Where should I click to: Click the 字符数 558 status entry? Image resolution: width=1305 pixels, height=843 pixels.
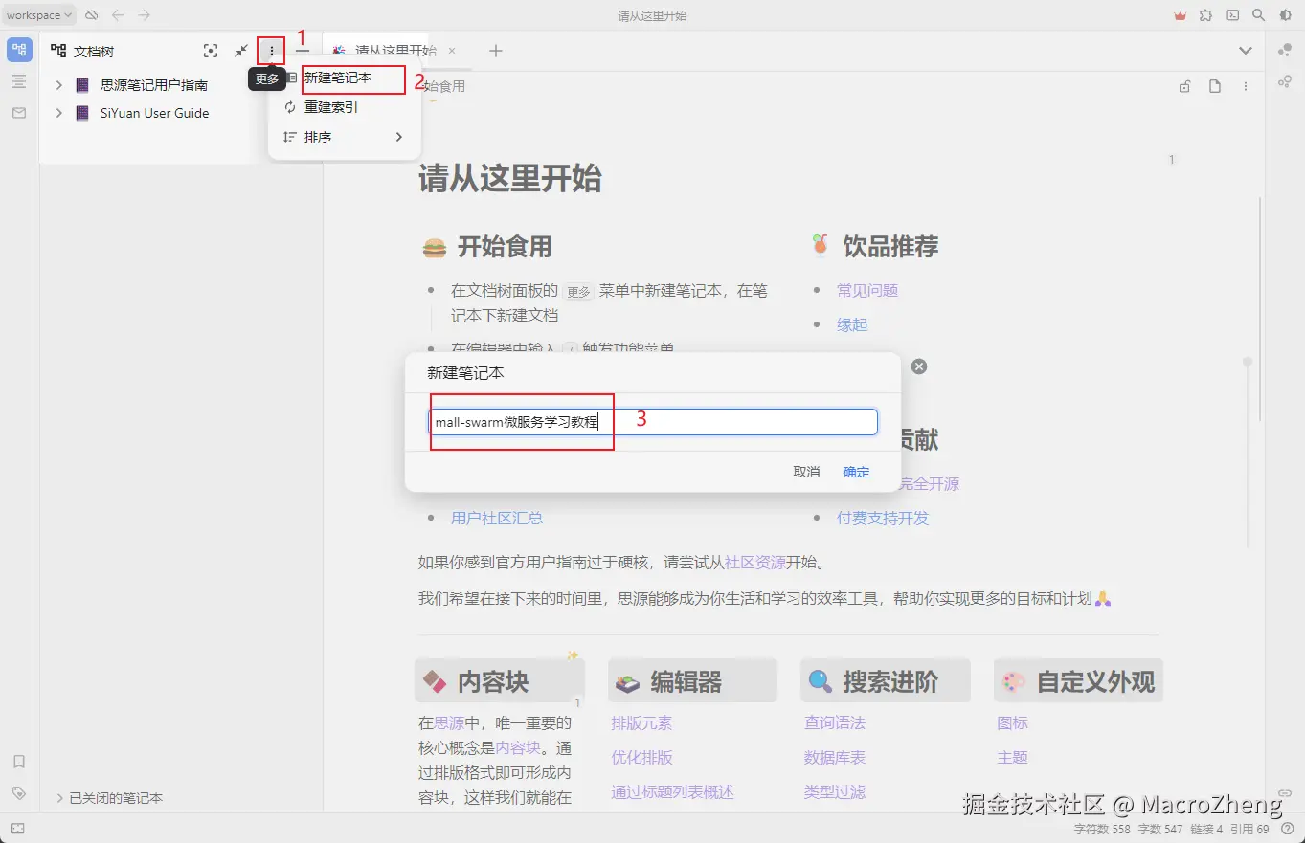click(1102, 829)
